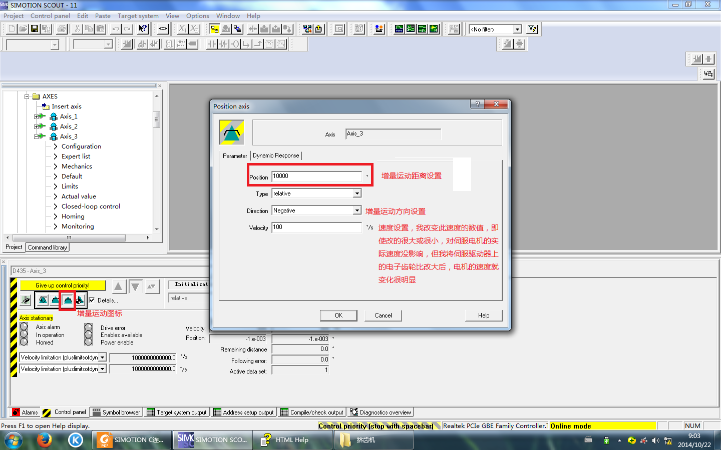Click Help in Position axis dialog
This screenshot has height=450, width=721.
tap(484, 315)
